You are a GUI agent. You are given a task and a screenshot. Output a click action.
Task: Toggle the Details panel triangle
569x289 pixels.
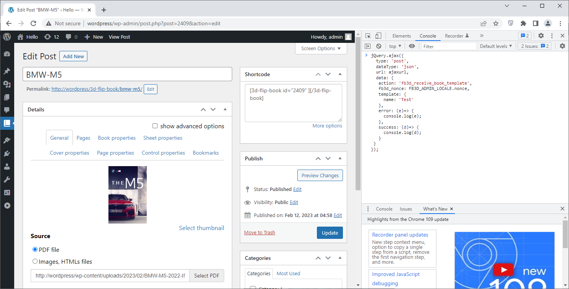(x=225, y=109)
